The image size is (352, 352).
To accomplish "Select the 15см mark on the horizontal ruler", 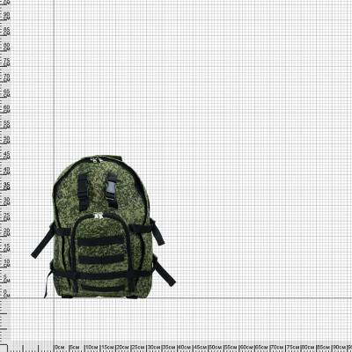I will tap(107, 348).
